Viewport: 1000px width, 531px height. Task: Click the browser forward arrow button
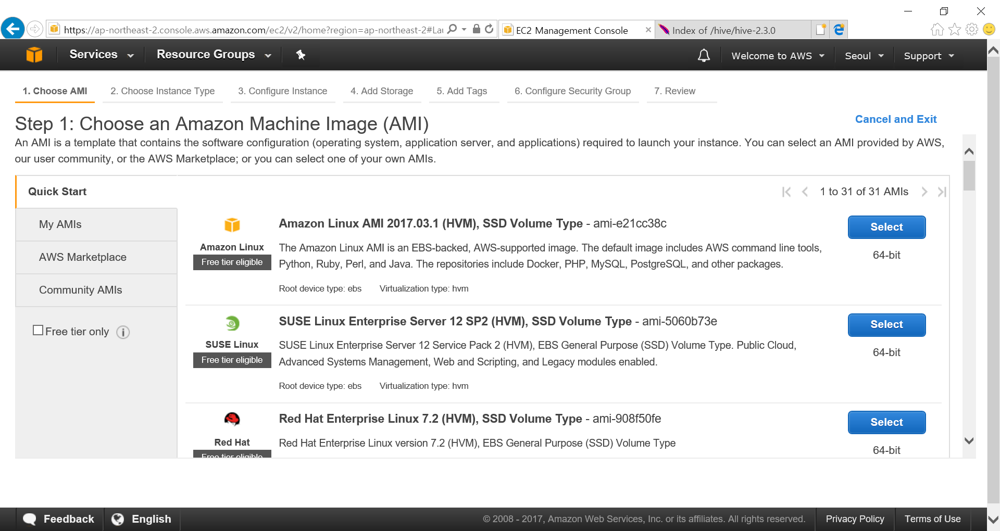[x=35, y=29]
